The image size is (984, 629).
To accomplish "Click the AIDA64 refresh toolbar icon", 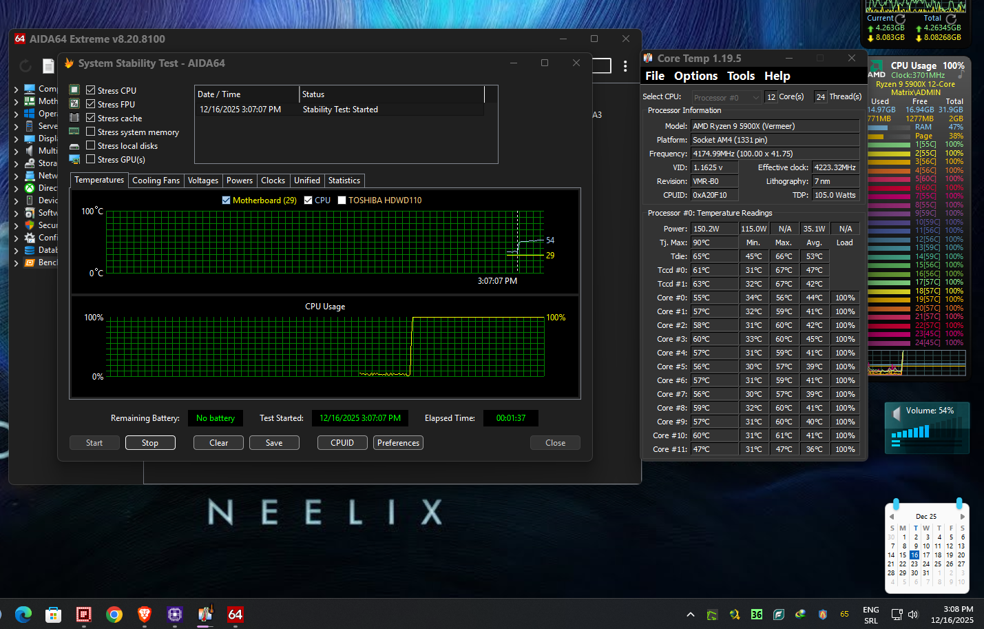I will click(25, 66).
